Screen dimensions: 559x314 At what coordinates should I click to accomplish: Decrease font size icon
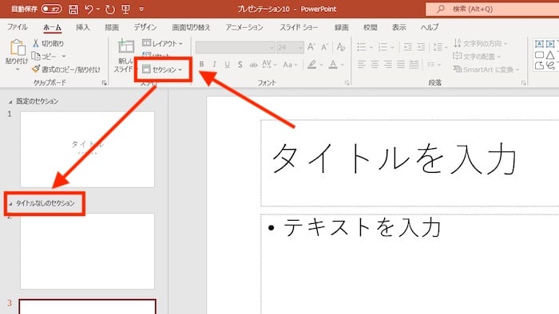coord(324,47)
